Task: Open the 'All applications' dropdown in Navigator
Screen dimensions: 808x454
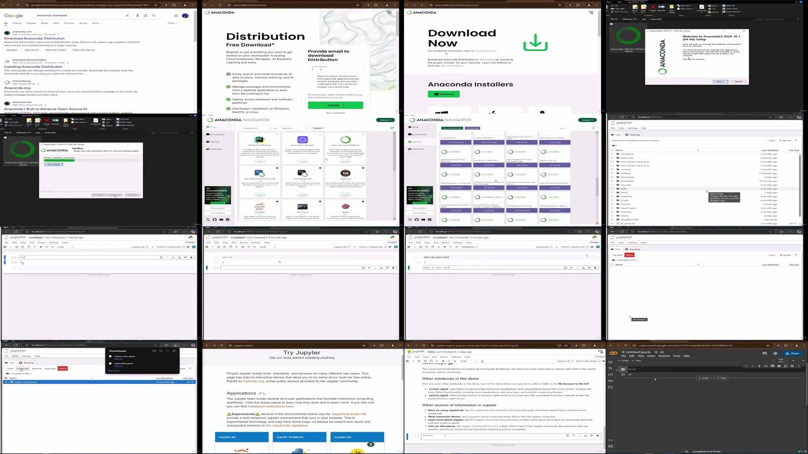Action: (x=258, y=128)
